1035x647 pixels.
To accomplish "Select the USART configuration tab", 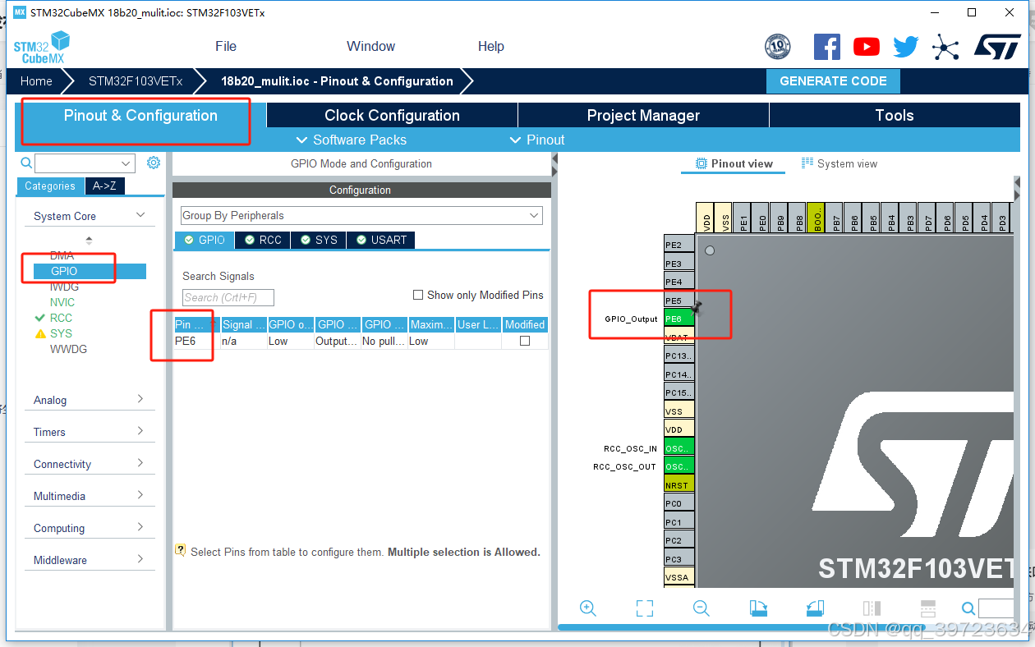I will 381,240.
